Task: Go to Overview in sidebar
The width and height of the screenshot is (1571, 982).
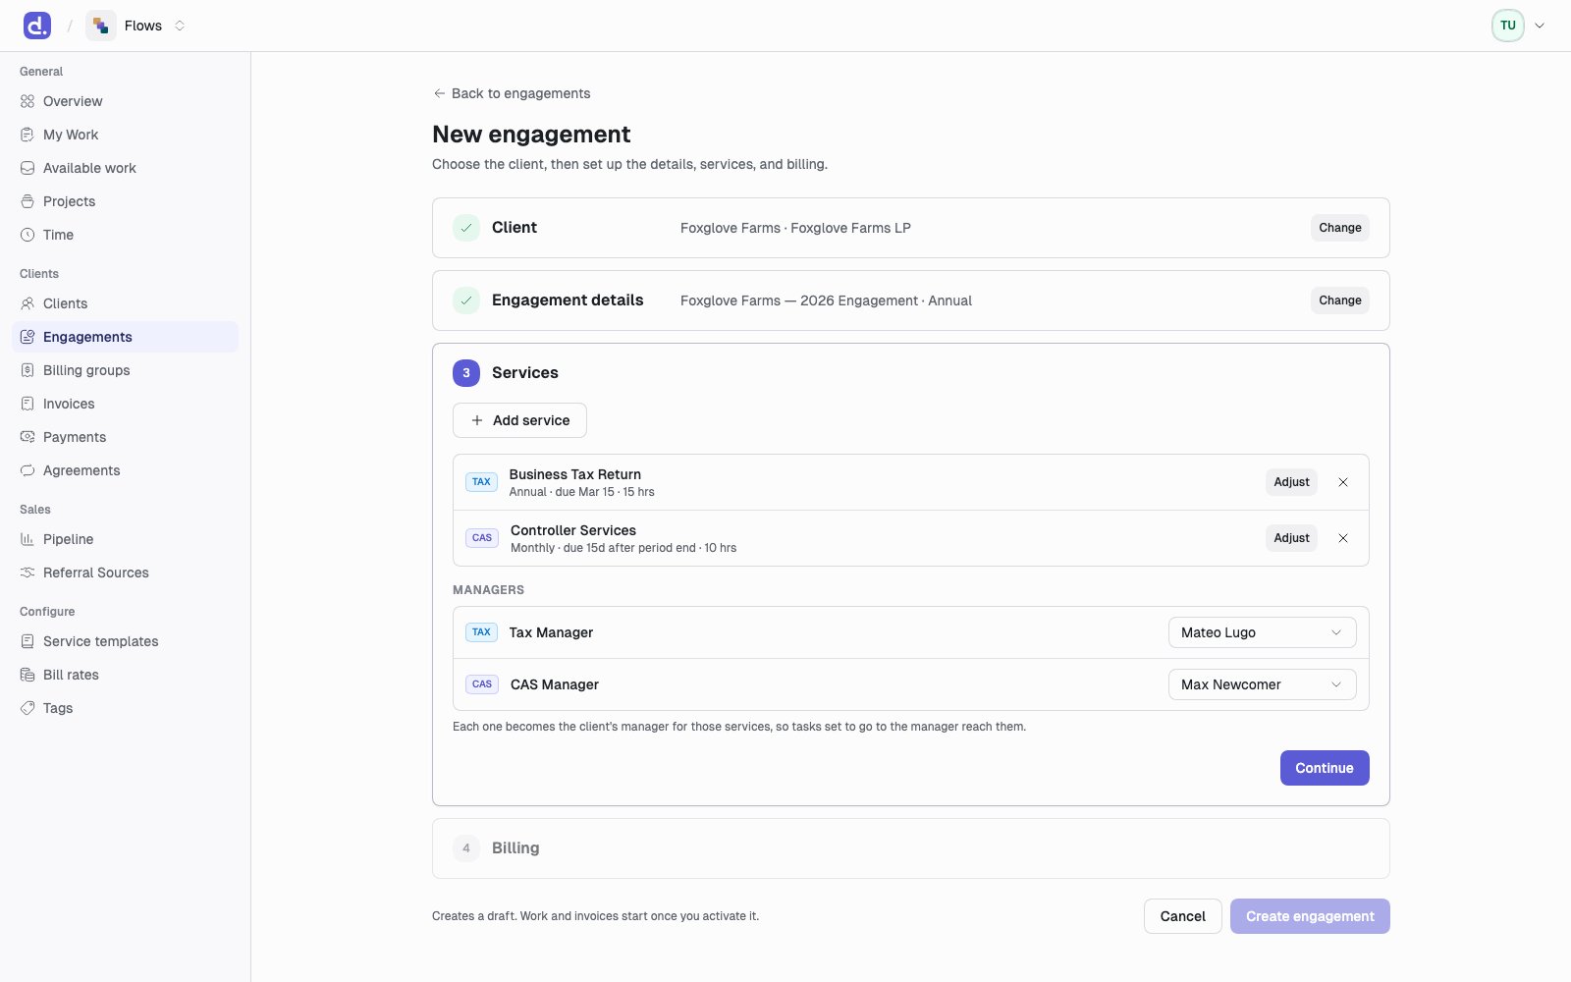Action: (x=125, y=101)
